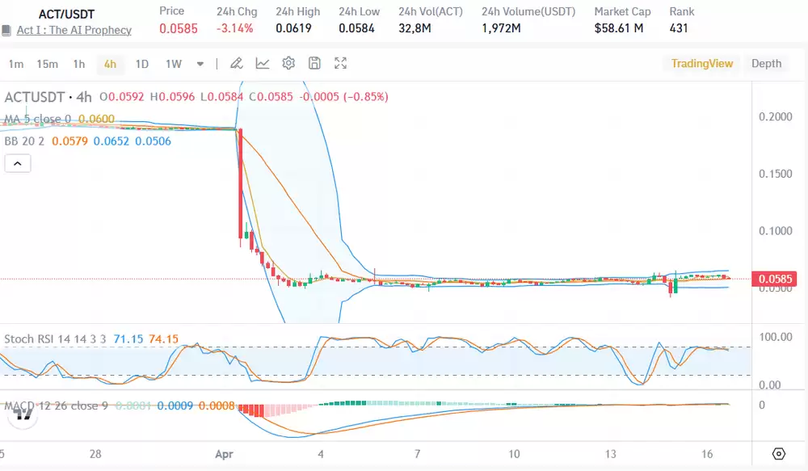The image size is (808, 471).
Task: Click the 0.0585 current price label on axis
Action: click(x=775, y=280)
